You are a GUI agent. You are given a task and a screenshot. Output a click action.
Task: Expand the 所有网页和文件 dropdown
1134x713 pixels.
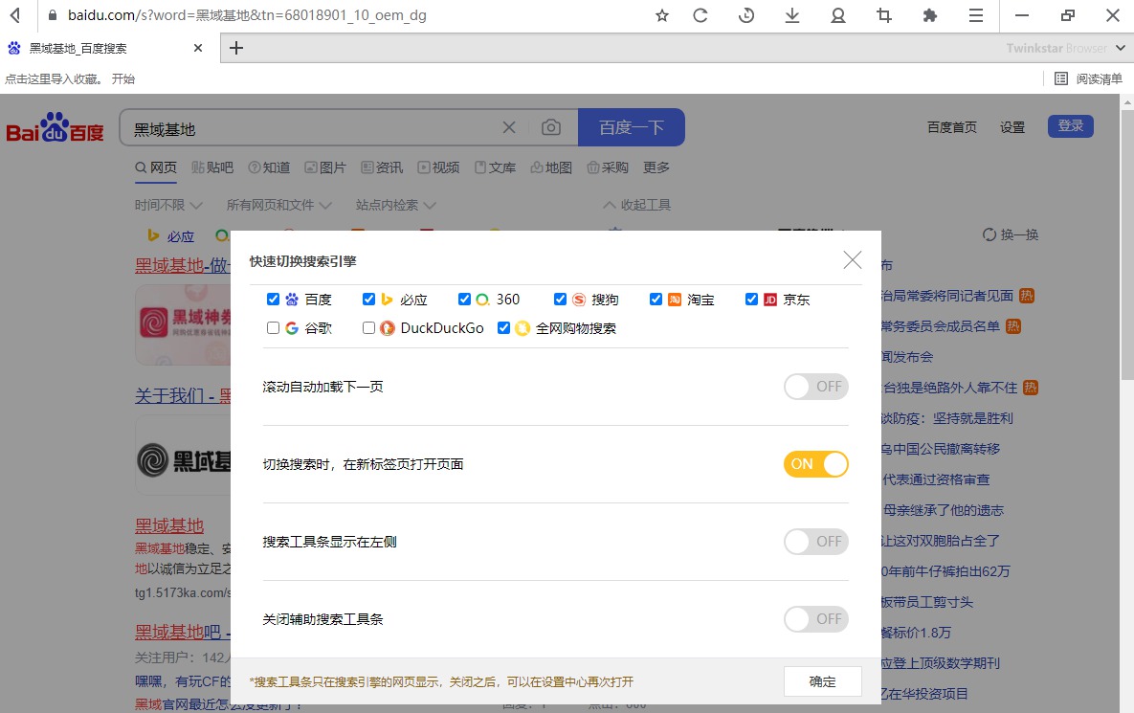pyautogui.click(x=279, y=205)
